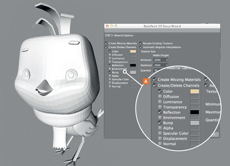Click the STEP 3: Material Options heading
The width and height of the screenshot is (230, 166).
[x=119, y=36]
